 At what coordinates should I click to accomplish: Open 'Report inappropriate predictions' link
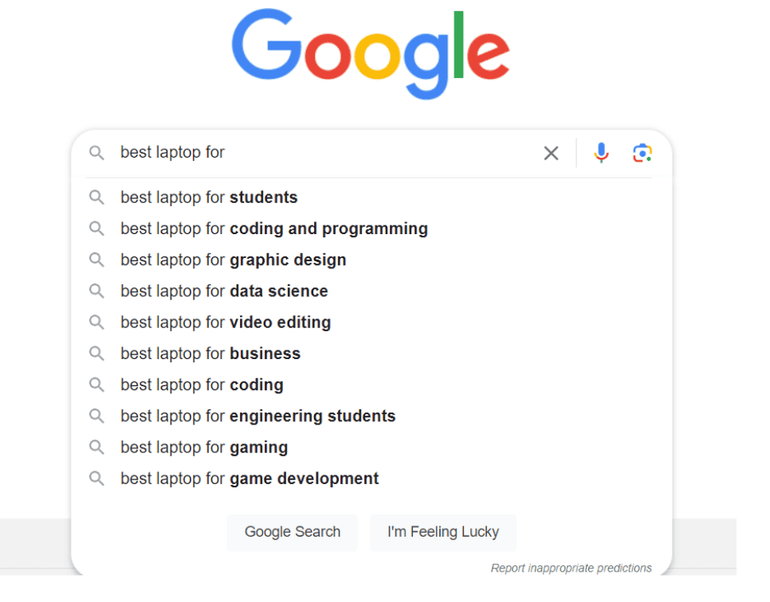tap(571, 568)
